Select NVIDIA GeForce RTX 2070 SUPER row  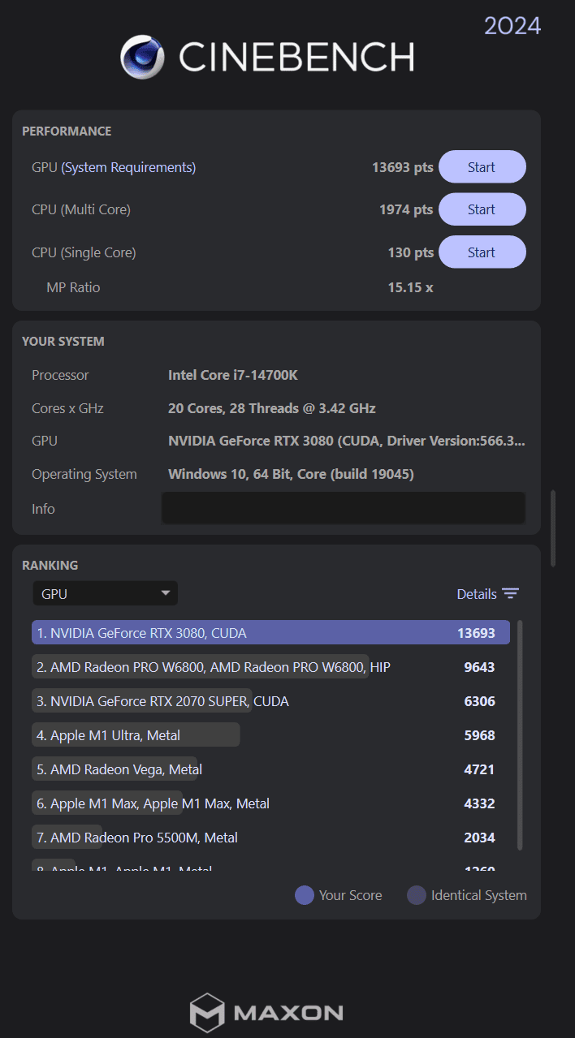click(270, 701)
